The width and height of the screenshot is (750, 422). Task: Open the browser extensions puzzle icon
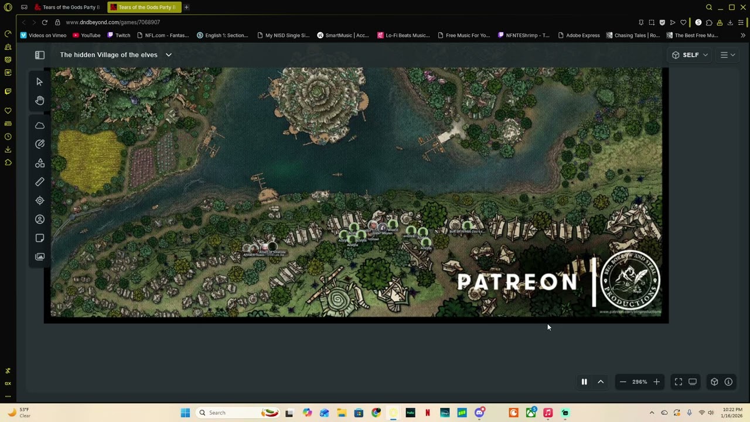coord(709,22)
